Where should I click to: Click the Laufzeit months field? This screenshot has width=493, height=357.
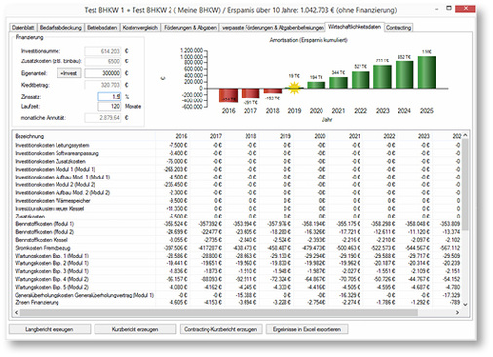(109, 107)
